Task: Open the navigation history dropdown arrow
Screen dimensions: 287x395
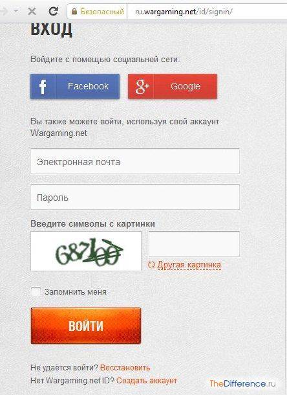Action: coord(16,11)
